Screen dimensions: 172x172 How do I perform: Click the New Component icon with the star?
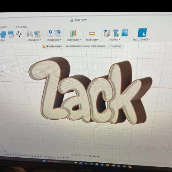click(x=37, y=34)
